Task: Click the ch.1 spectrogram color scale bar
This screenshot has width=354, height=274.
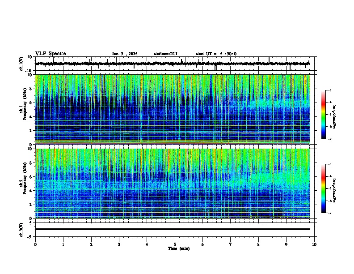Action: 324,115
